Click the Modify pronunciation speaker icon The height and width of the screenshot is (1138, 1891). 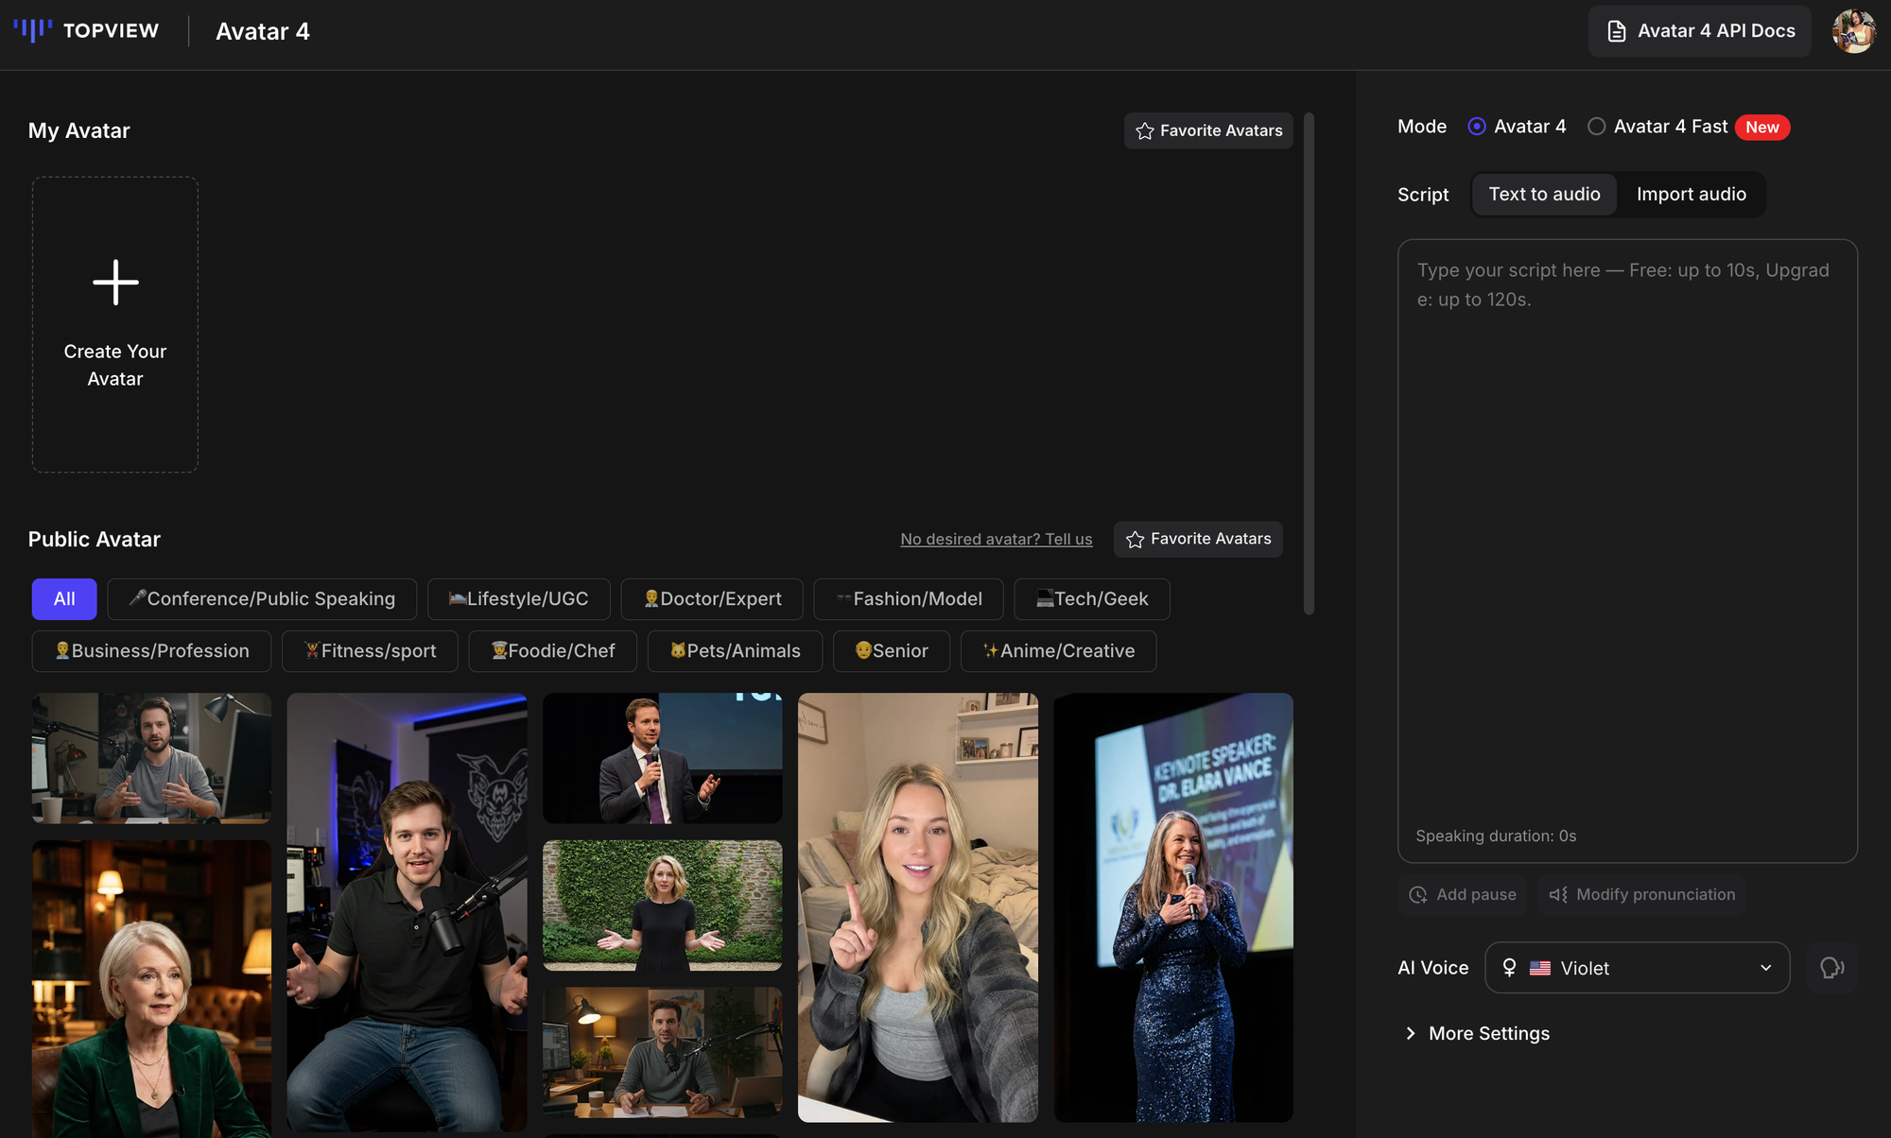point(1558,894)
